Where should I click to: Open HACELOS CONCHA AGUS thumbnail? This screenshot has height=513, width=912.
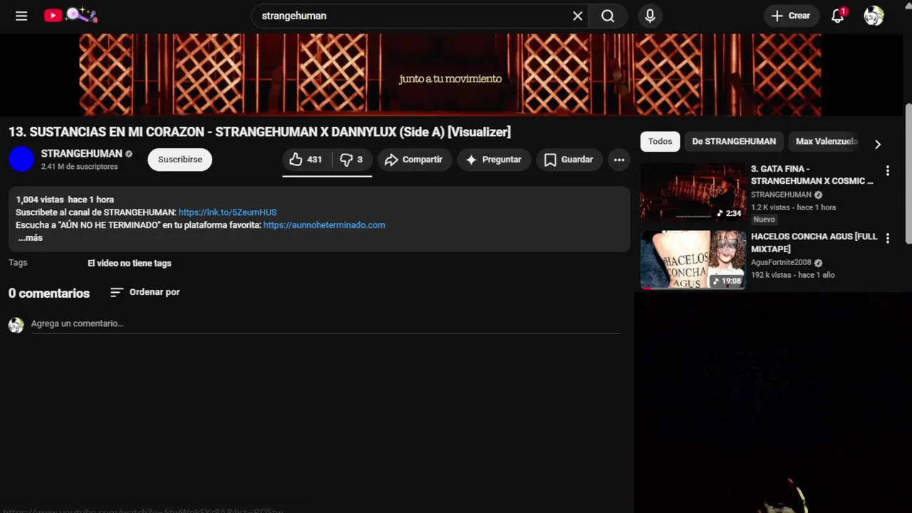click(x=693, y=259)
